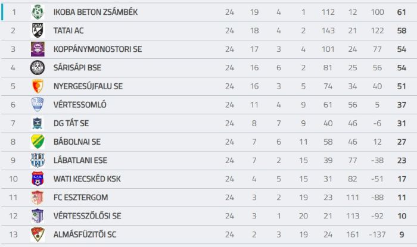Follow the TATAI AC team name
417x247 pixels.
pos(69,31)
